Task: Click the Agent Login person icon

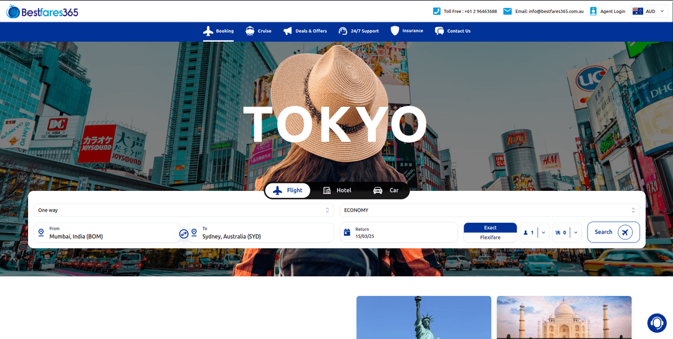Action: tap(593, 11)
